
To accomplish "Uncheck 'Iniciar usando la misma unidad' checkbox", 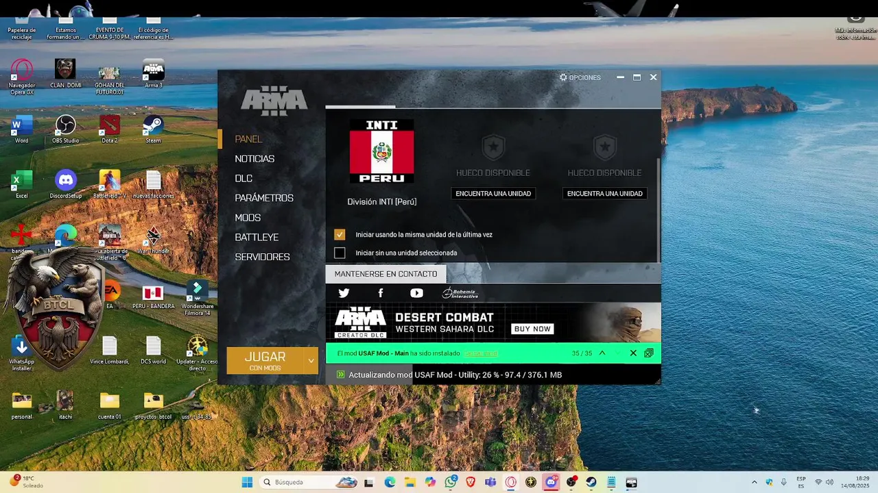I will point(340,234).
